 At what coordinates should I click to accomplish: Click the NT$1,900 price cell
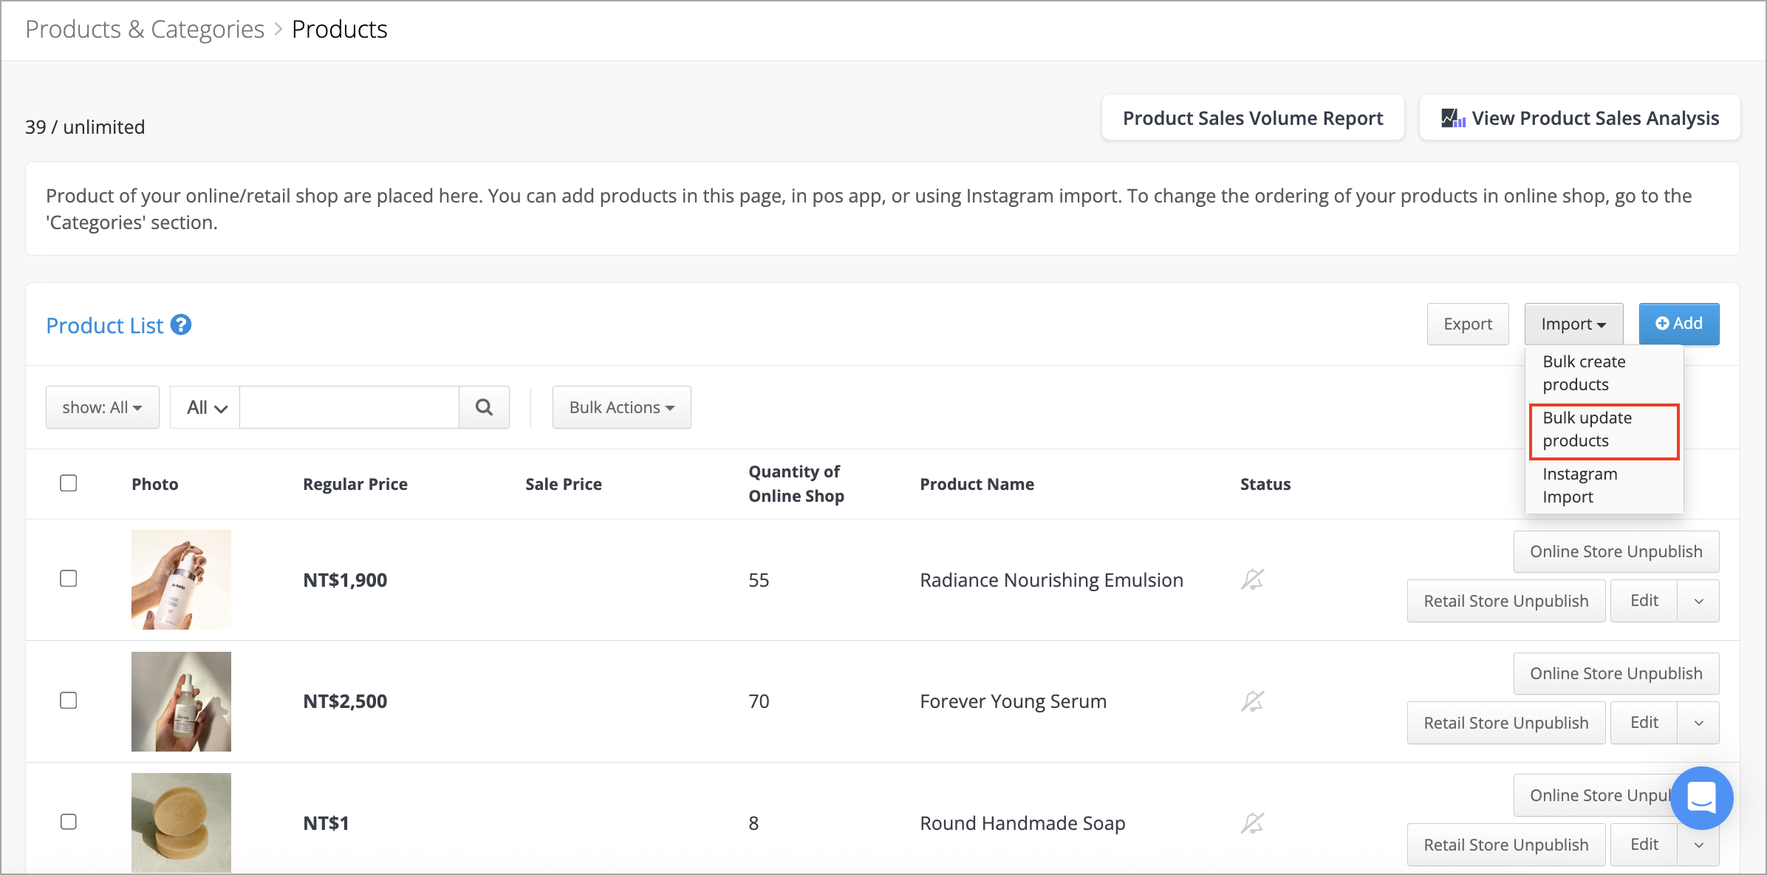pyautogui.click(x=345, y=580)
